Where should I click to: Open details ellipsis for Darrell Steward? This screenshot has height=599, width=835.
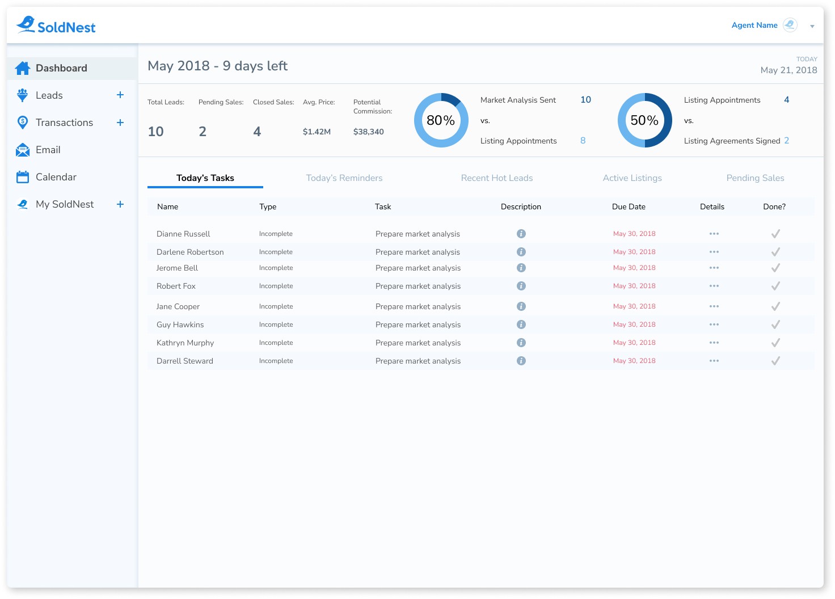point(714,361)
